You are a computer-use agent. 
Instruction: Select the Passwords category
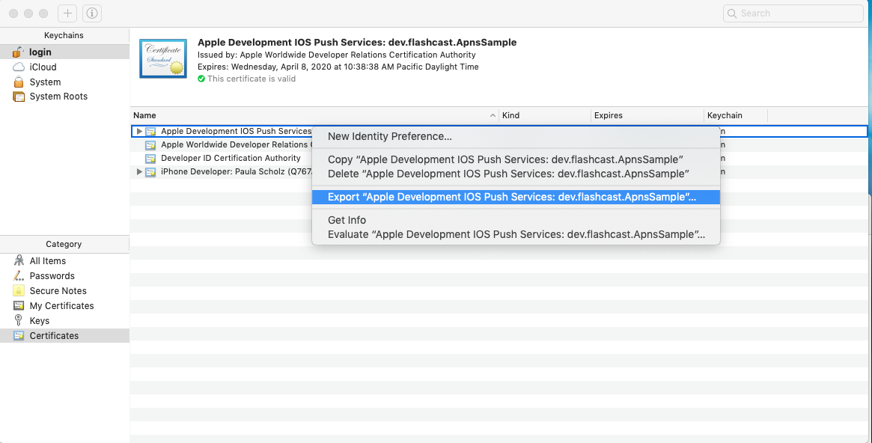[64, 275]
